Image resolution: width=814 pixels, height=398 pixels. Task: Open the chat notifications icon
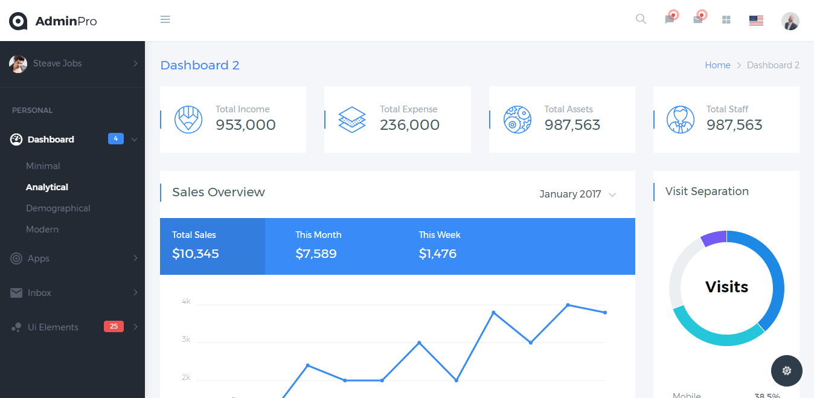tap(670, 19)
